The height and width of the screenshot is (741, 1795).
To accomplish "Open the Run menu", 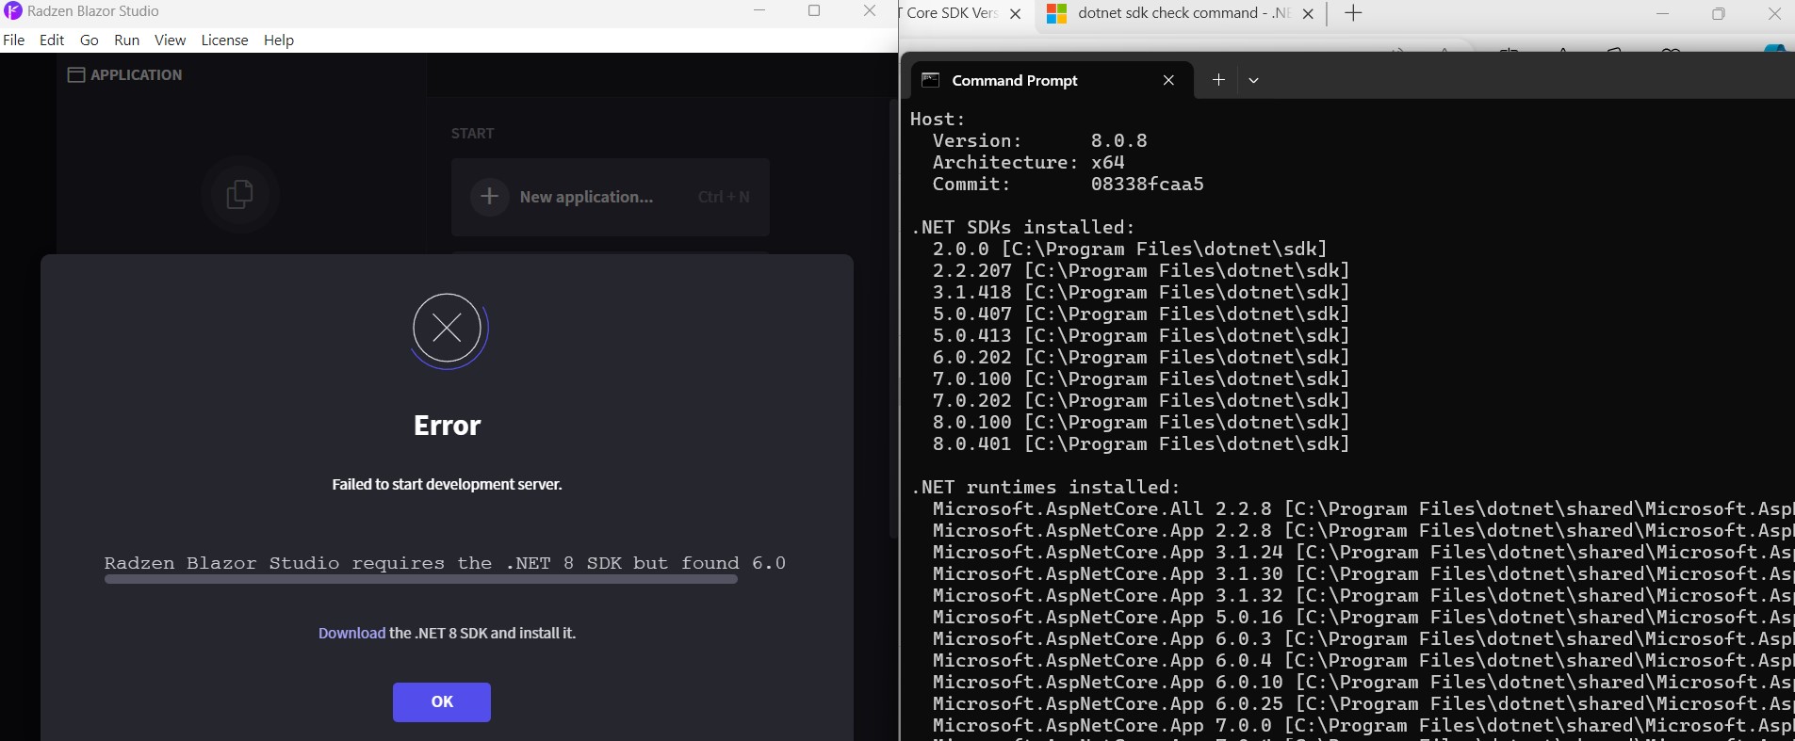I will pyautogui.click(x=126, y=40).
